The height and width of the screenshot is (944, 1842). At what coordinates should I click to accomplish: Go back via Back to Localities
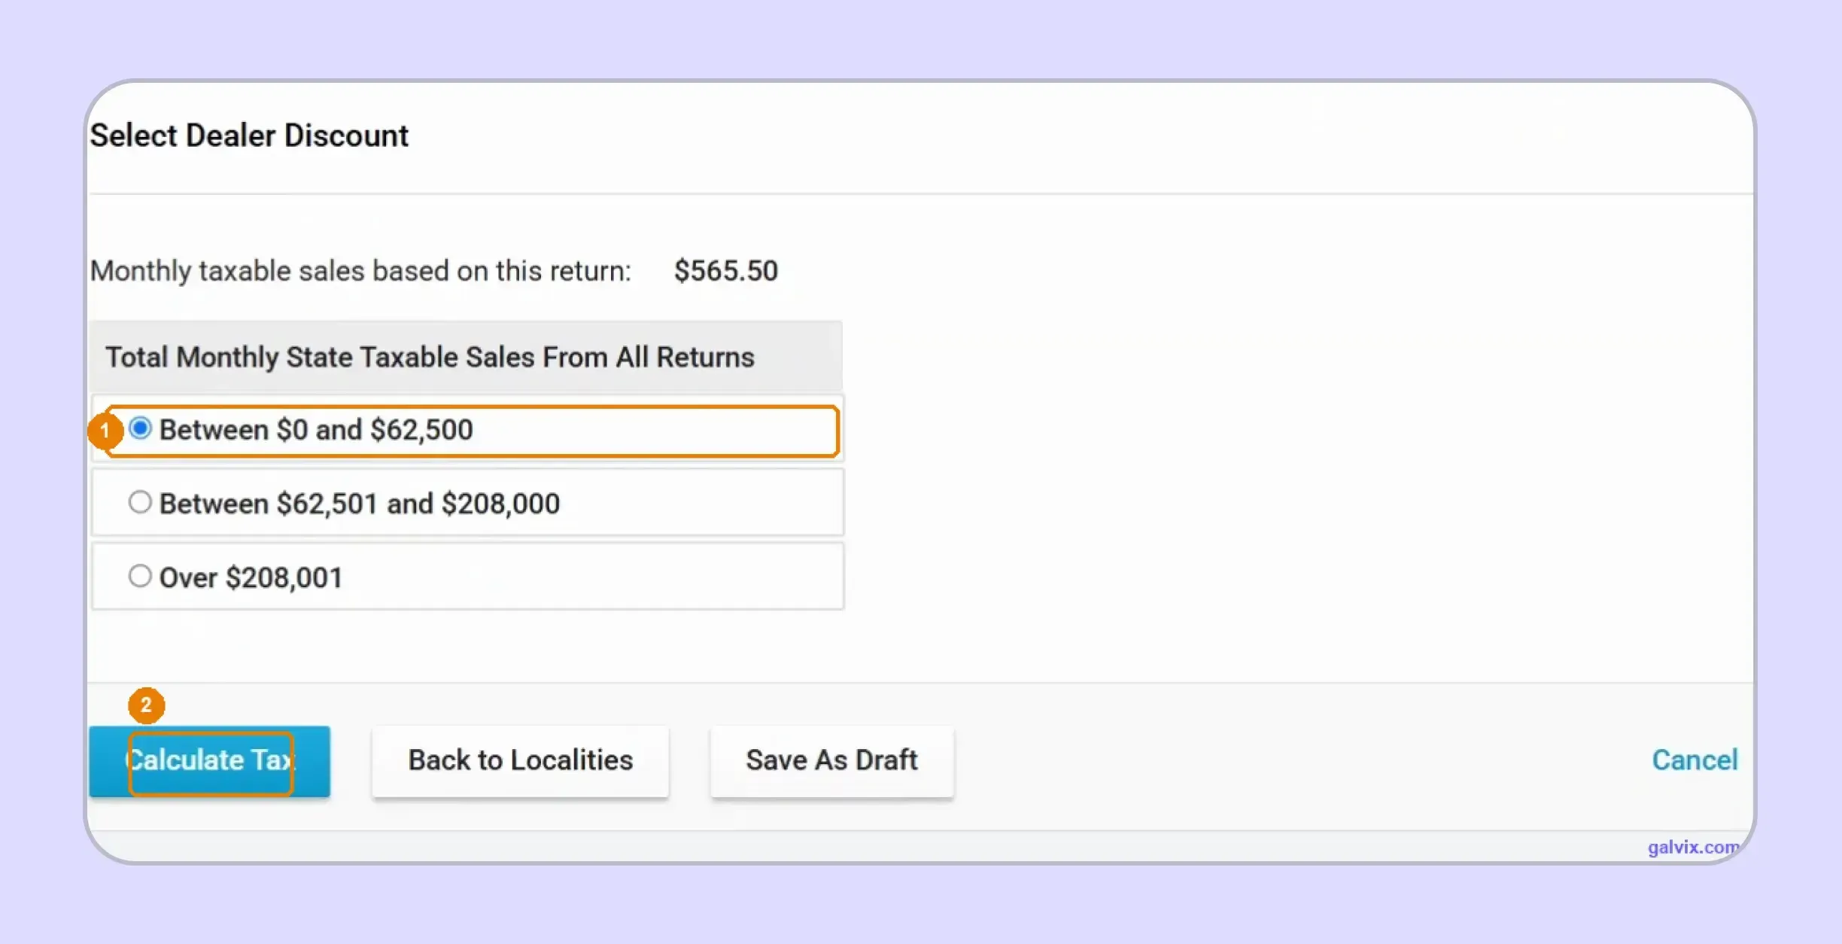pos(520,760)
